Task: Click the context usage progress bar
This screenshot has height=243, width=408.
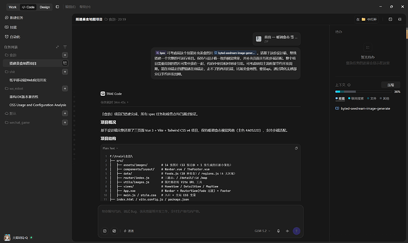Action: coord(363,92)
